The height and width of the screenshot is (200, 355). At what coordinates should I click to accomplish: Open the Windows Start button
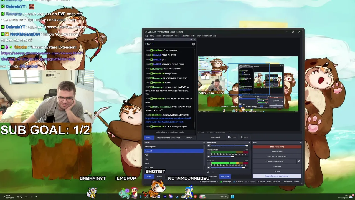click(232, 197)
